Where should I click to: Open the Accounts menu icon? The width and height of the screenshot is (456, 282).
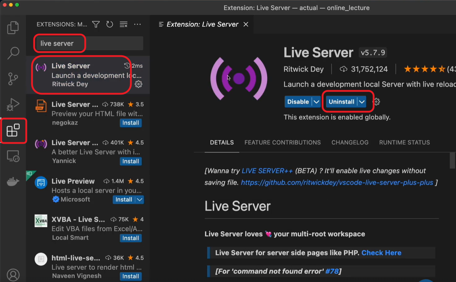[13, 275]
